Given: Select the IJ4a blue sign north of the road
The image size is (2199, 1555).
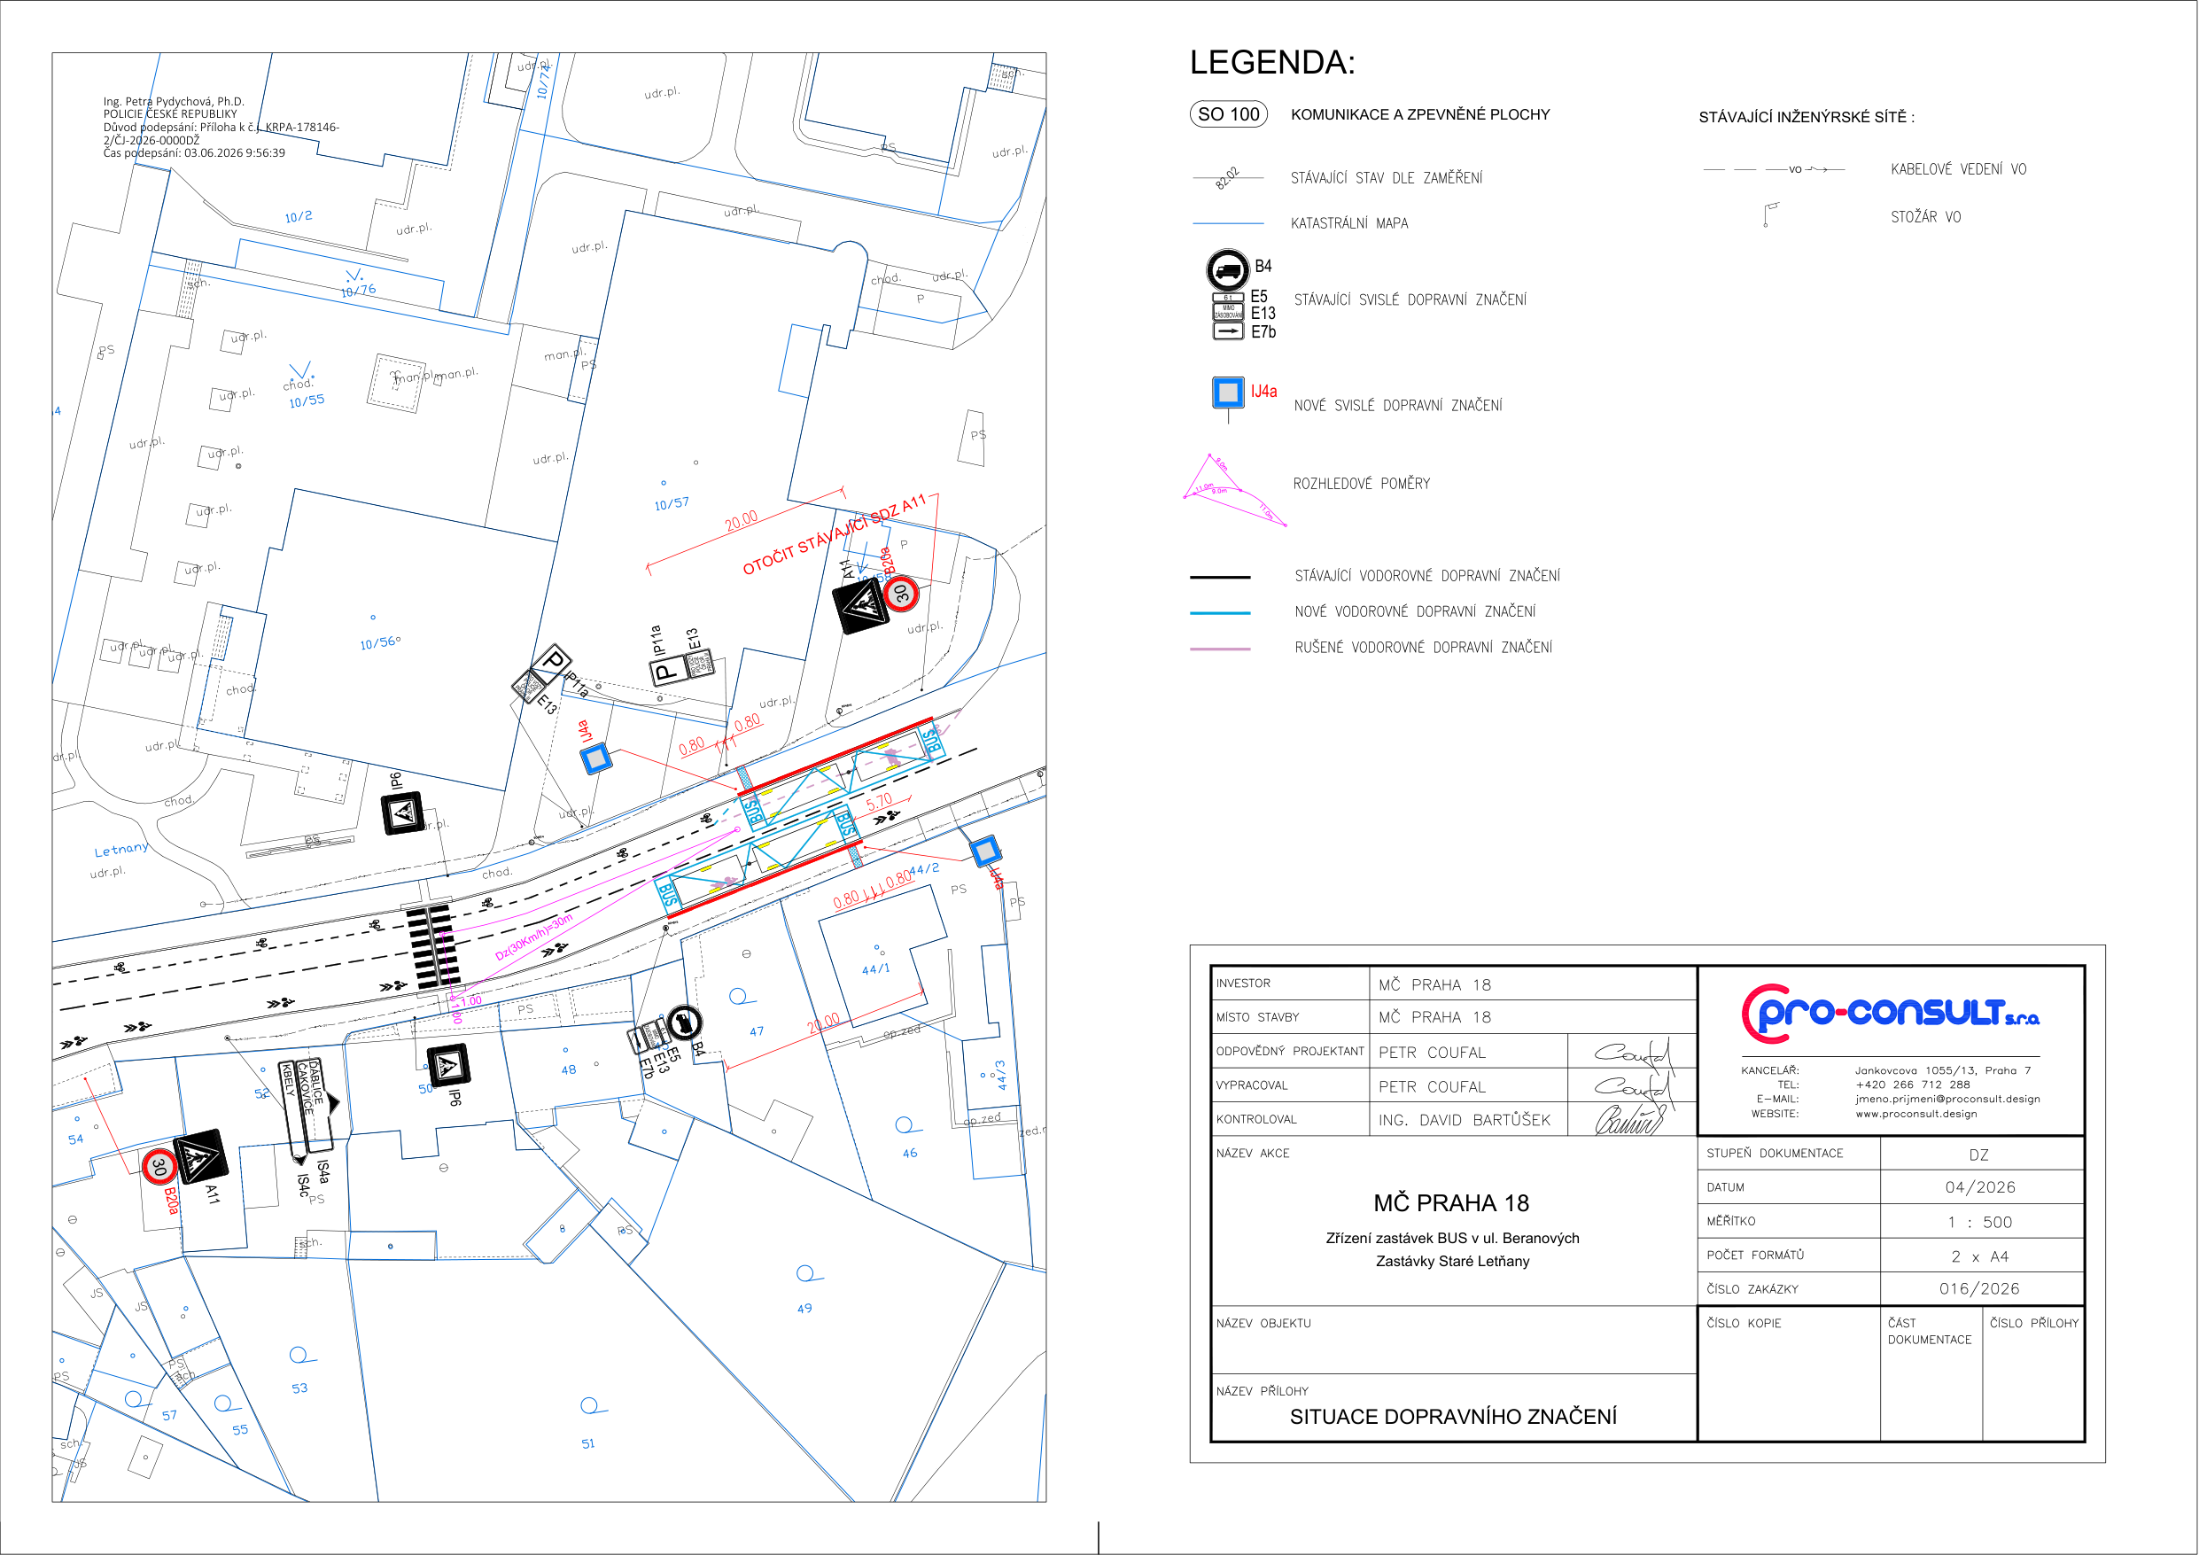Looking at the screenshot, I should [x=596, y=758].
